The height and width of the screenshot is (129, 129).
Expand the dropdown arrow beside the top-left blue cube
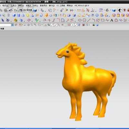(x=38, y=10)
